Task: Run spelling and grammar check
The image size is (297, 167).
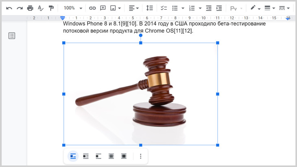Action: pos(41,8)
